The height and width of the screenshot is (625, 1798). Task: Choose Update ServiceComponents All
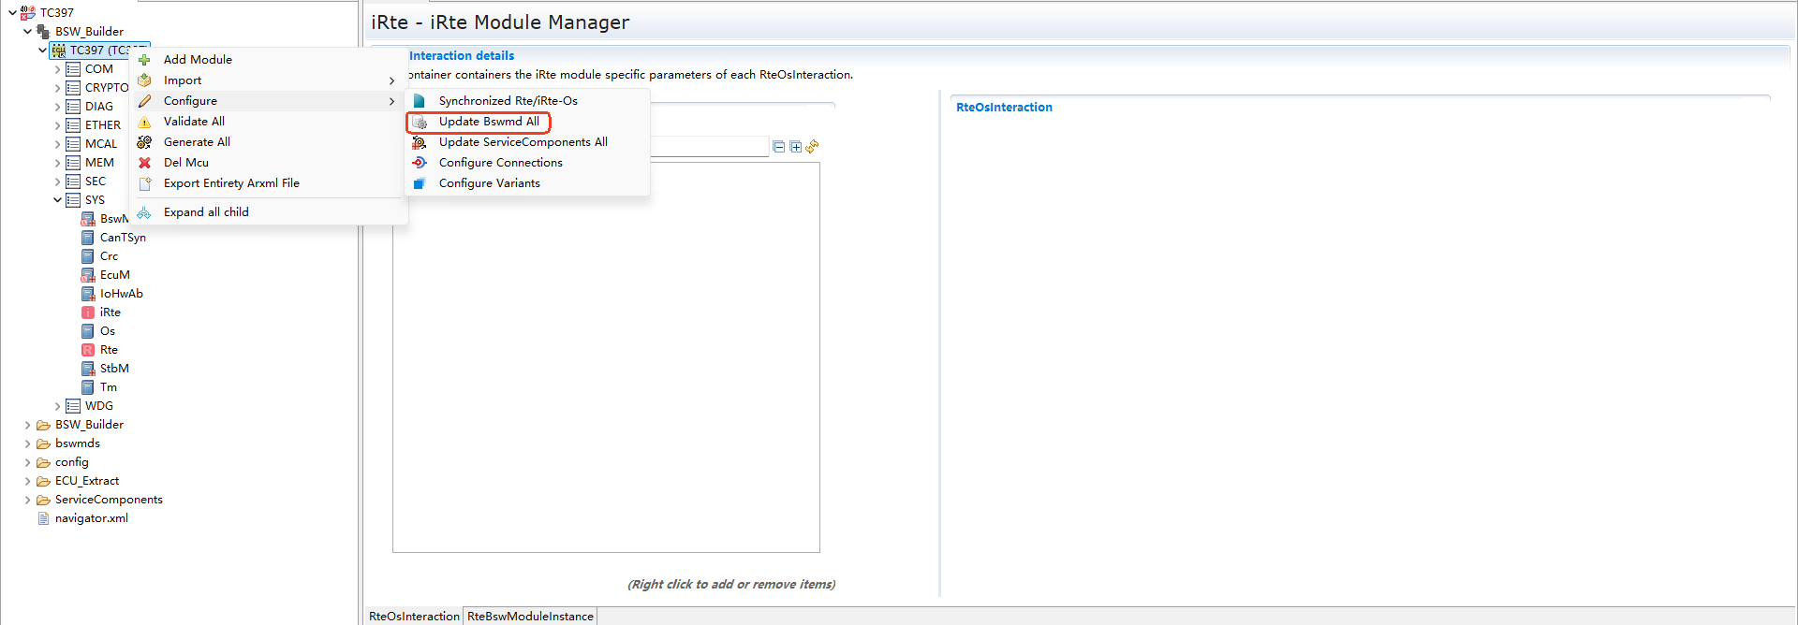click(x=523, y=142)
